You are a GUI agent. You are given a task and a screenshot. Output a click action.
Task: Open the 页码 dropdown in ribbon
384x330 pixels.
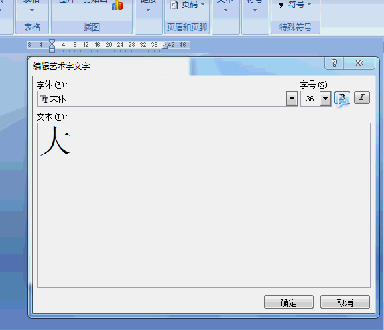pyautogui.click(x=203, y=5)
